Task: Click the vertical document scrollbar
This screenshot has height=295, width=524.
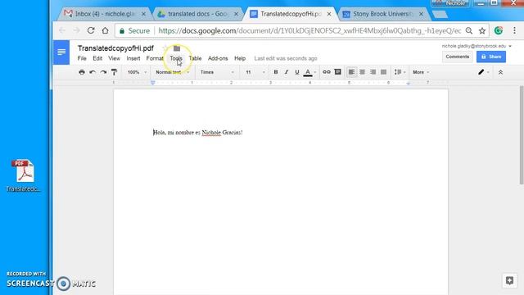Action: [x=522, y=135]
